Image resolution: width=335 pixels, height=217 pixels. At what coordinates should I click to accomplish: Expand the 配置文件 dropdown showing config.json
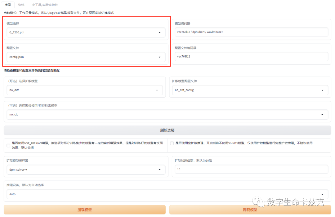(86, 57)
